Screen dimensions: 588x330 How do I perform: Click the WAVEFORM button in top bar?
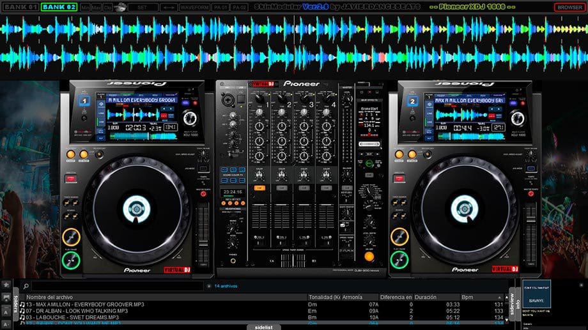pos(194,7)
